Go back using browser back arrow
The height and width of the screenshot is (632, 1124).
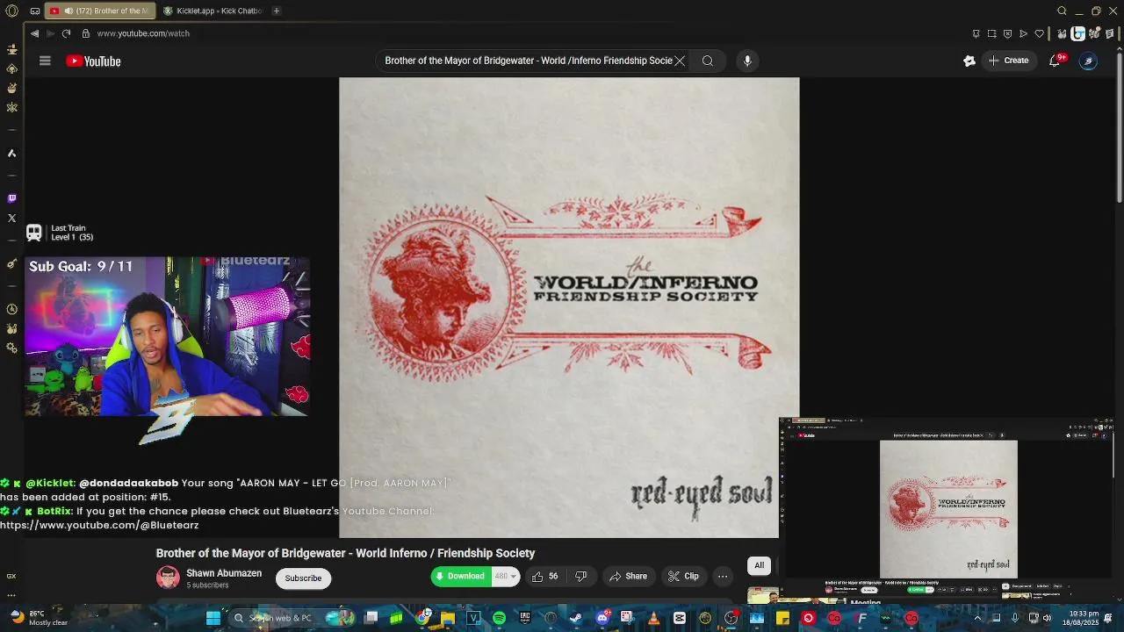tap(34, 33)
